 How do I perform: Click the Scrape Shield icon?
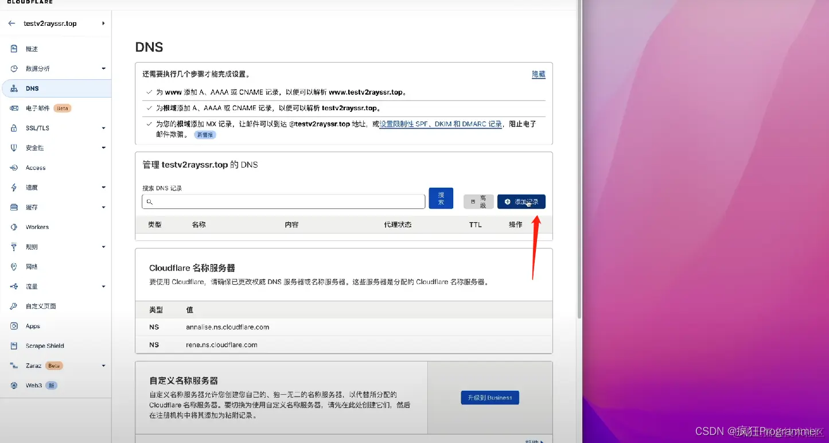(14, 345)
